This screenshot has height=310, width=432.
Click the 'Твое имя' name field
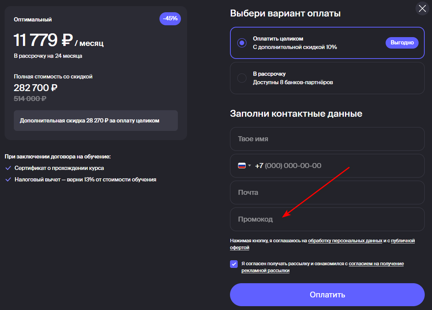[x=327, y=139]
